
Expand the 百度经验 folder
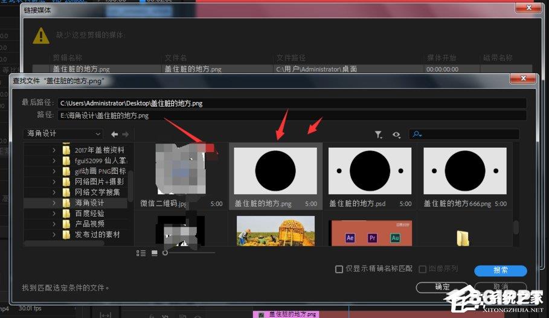[54, 214]
